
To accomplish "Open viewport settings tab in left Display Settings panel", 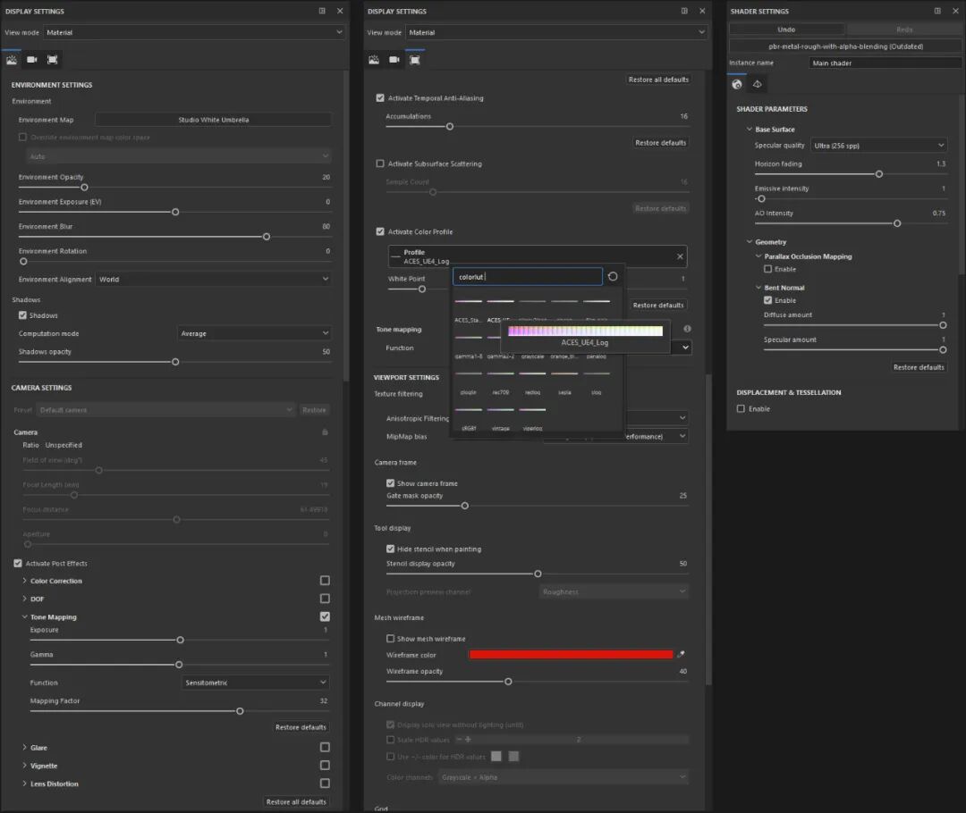I will 53,60.
